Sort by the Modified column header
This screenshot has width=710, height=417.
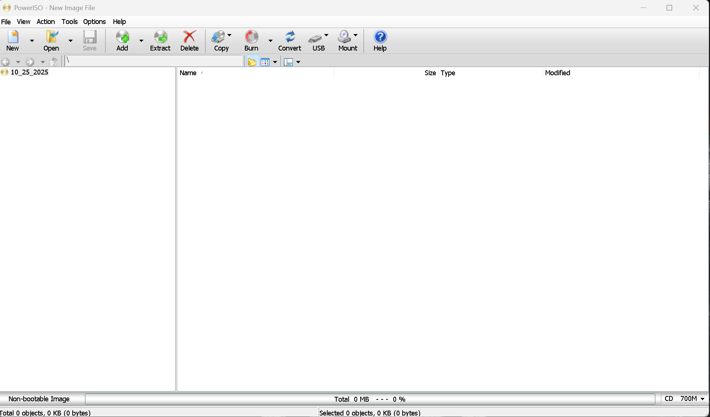point(621,73)
